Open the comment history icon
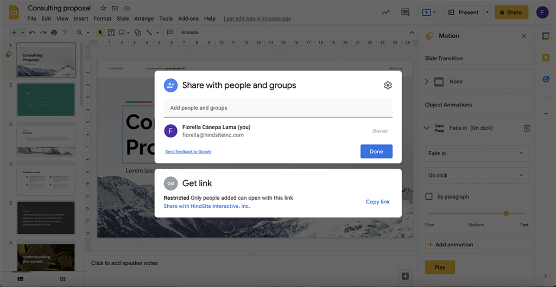Viewport: 556px width, 287px height. 405,12
